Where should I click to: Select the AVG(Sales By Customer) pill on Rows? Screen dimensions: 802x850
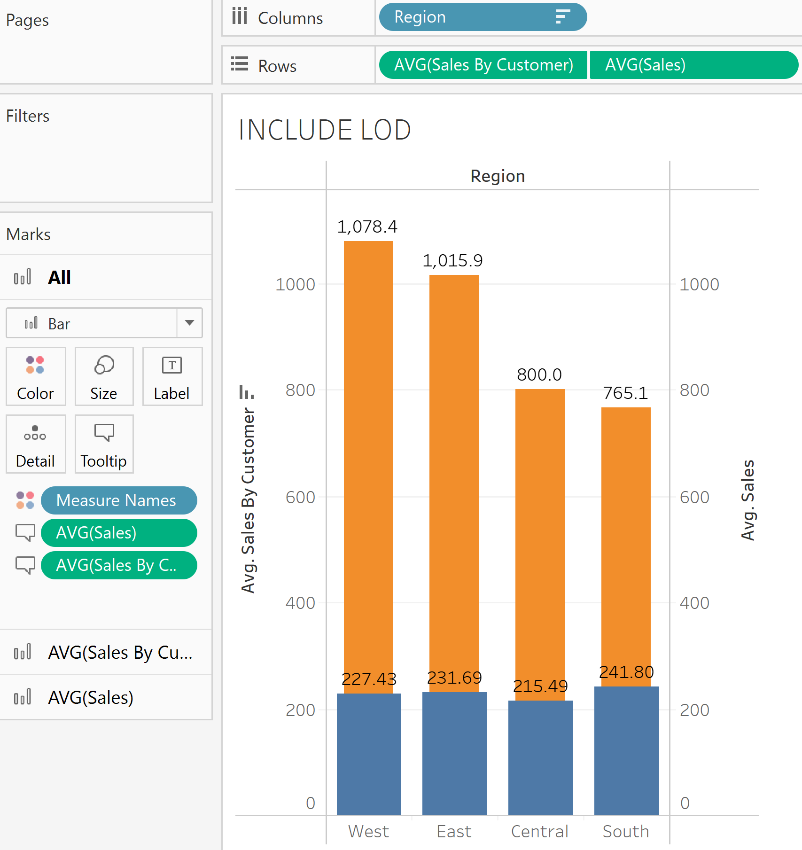pyautogui.click(x=483, y=65)
